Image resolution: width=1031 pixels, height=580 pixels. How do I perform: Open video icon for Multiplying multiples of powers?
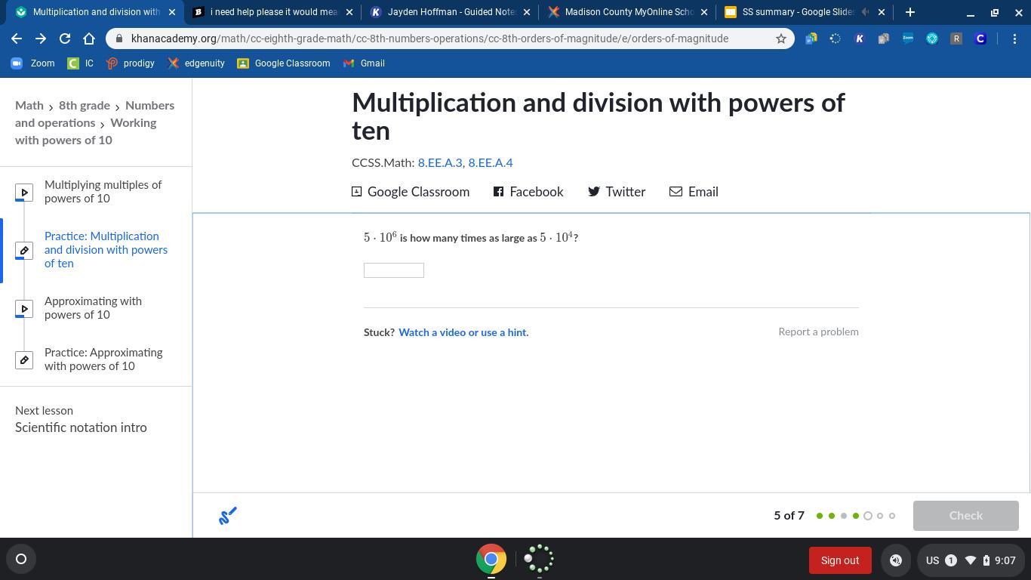(x=24, y=192)
